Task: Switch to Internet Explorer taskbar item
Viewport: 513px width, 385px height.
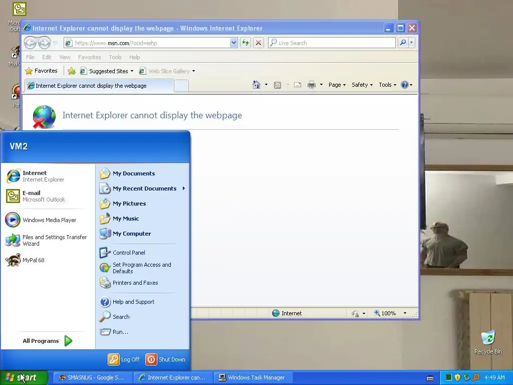Action: coord(173,377)
